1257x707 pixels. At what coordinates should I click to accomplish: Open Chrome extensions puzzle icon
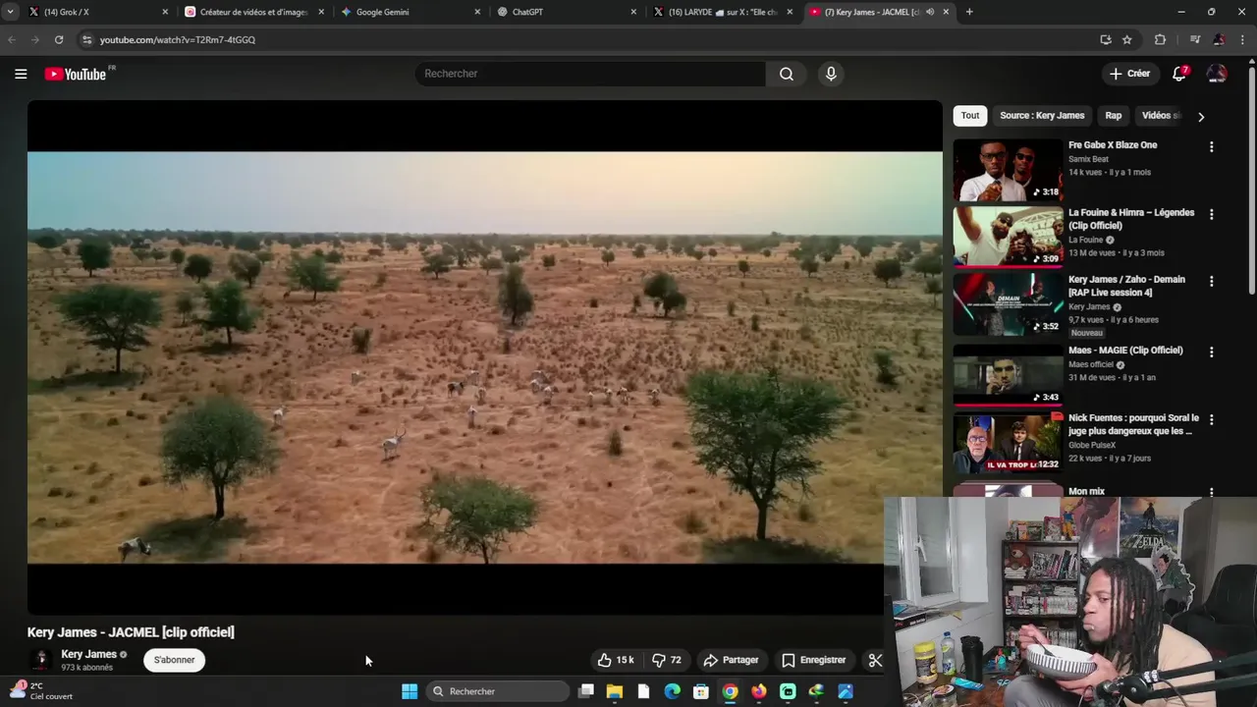[x=1160, y=39]
